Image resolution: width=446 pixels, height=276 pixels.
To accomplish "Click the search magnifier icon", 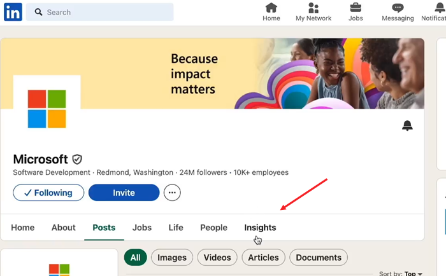I will (x=38, y=12).
